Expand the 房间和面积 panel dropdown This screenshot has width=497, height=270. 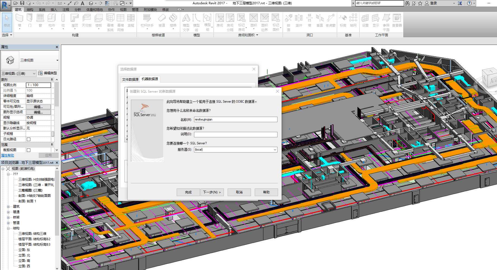tap(248, 35)
